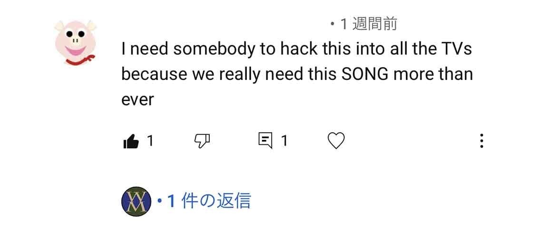Click the comment's first line of text
535x229 pixels.
(x=296, y=49)
